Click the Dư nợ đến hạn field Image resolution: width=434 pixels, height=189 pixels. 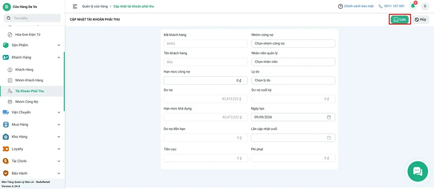(205, 138)
